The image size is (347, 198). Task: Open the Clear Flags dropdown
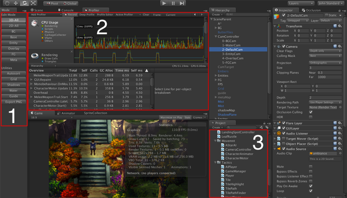point(325,51)
